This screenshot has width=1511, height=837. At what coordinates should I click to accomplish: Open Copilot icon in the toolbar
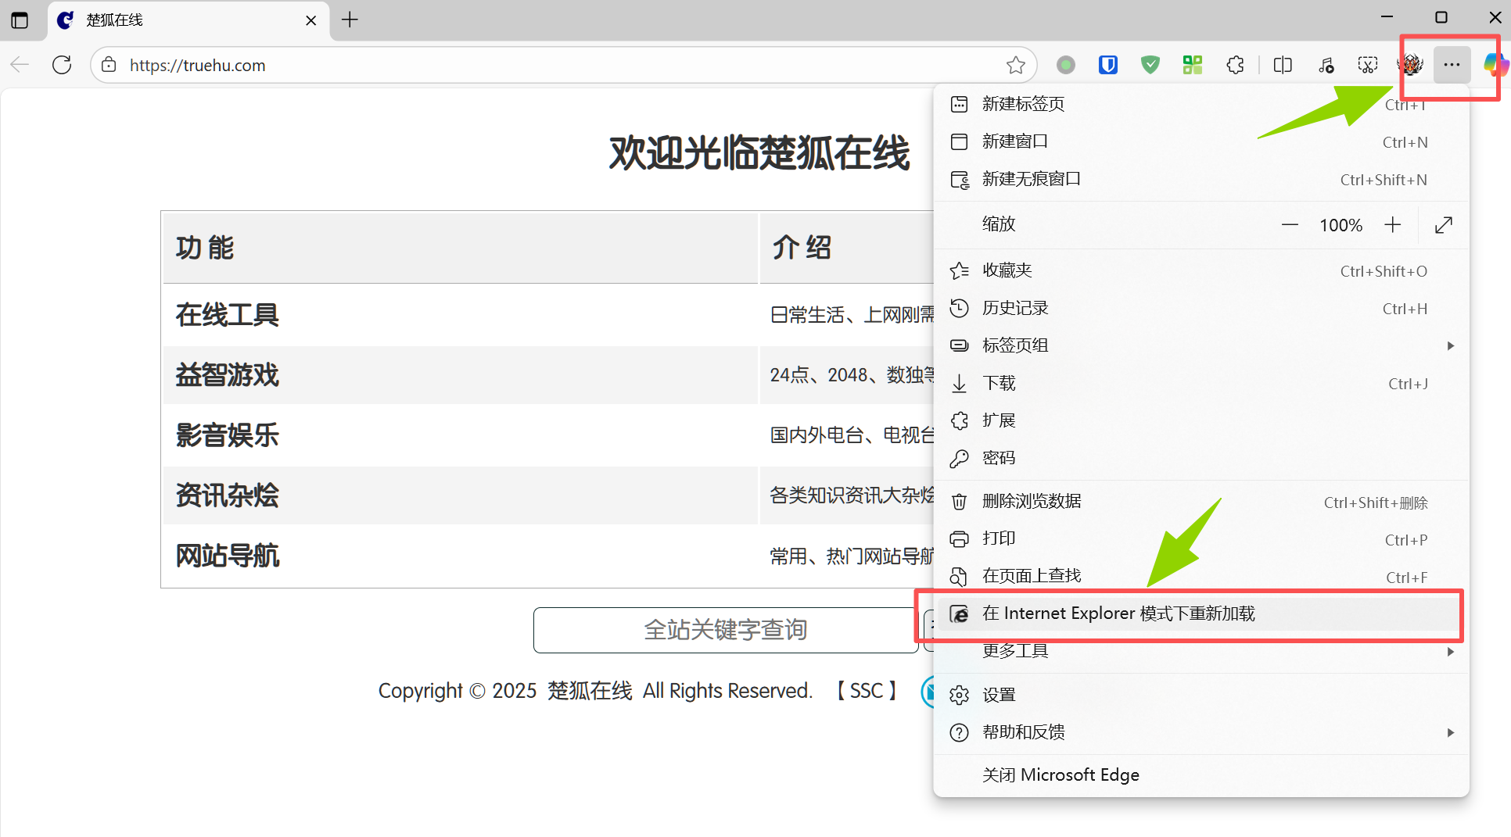[1495, 65]
